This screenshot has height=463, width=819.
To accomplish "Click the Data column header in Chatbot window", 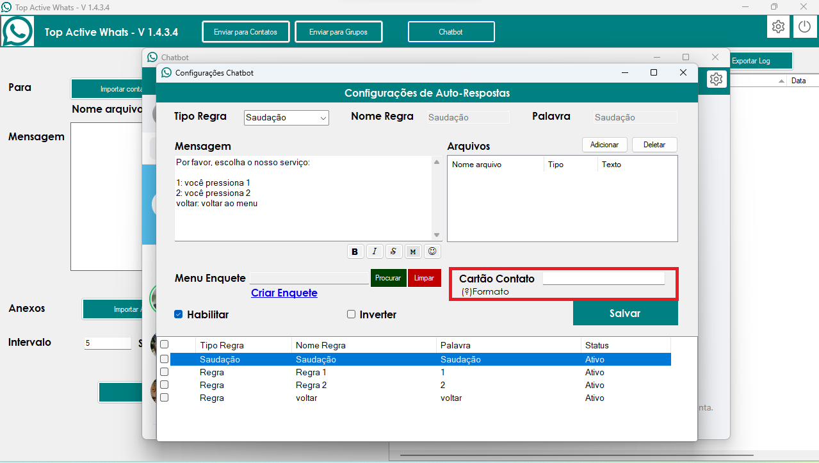I will pyautogui.click(x=803, y=81).
